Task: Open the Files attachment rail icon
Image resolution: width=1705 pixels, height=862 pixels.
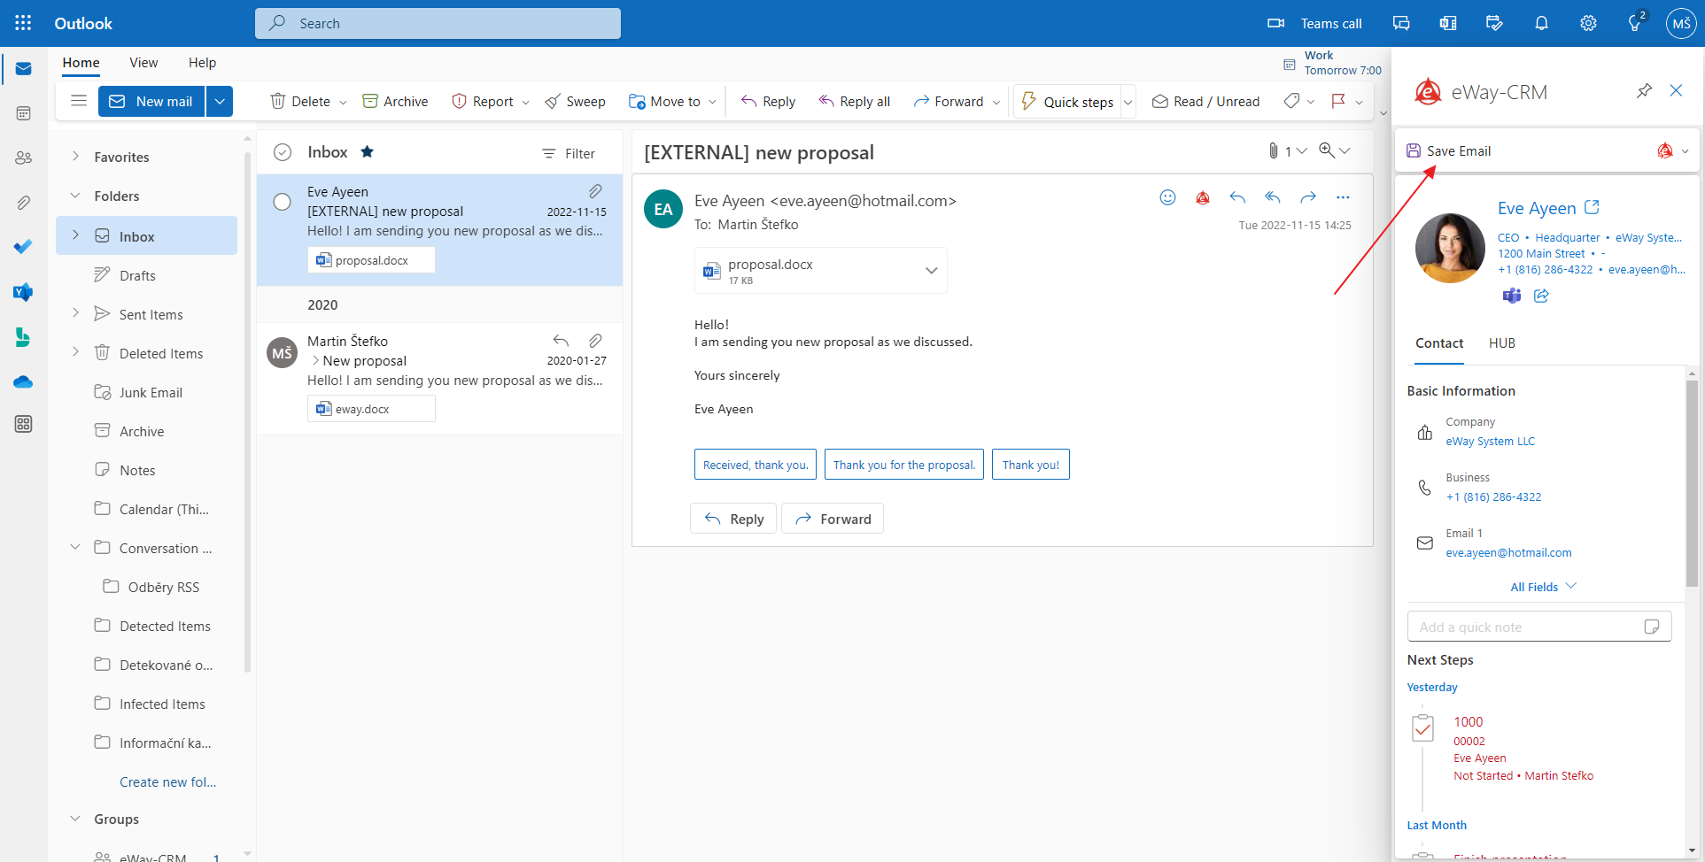Action: tap(24, 203)
